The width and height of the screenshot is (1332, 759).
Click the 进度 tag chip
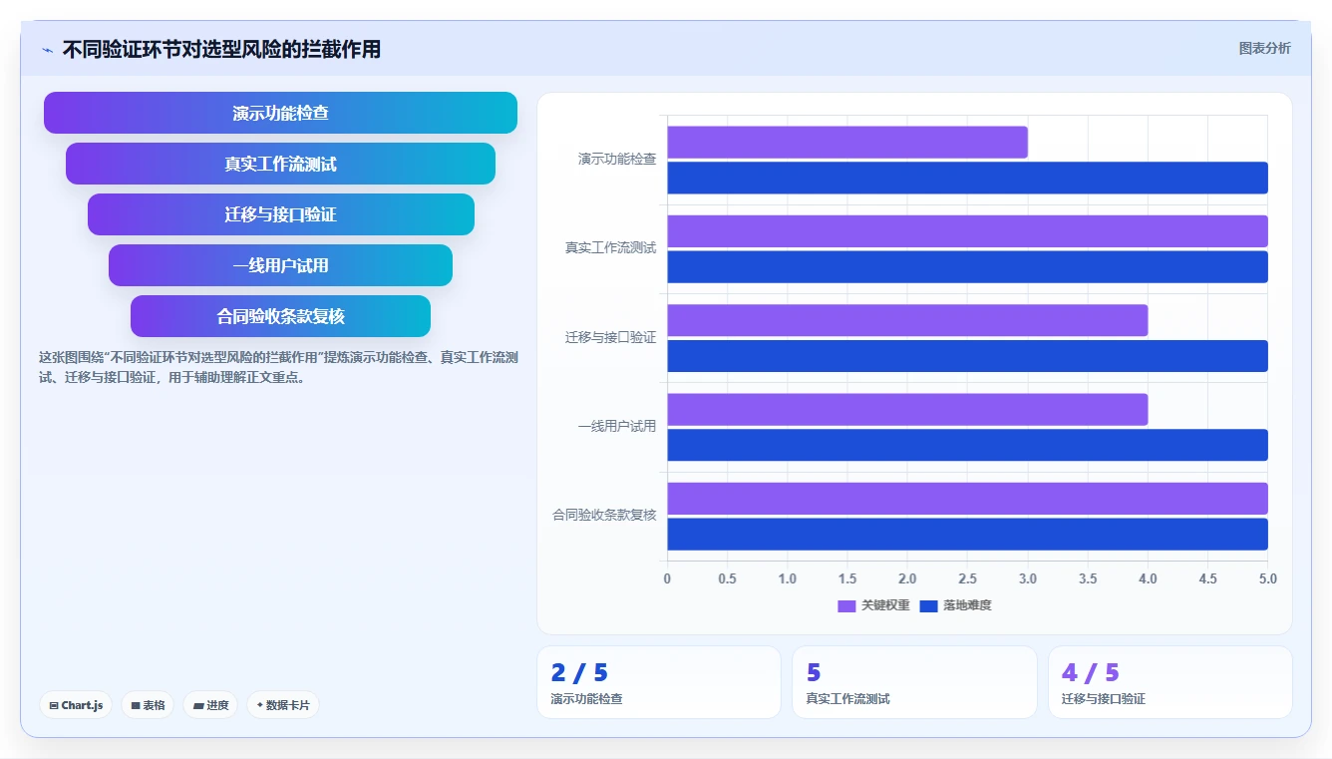[210, 705]
